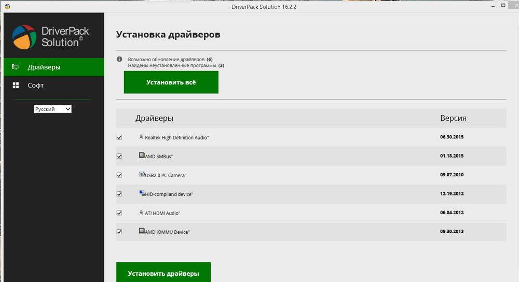Maximize the DriverPack Solution window

point(503,6)
